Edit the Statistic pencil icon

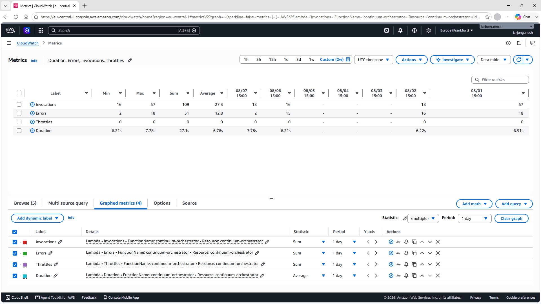point(405,218)
